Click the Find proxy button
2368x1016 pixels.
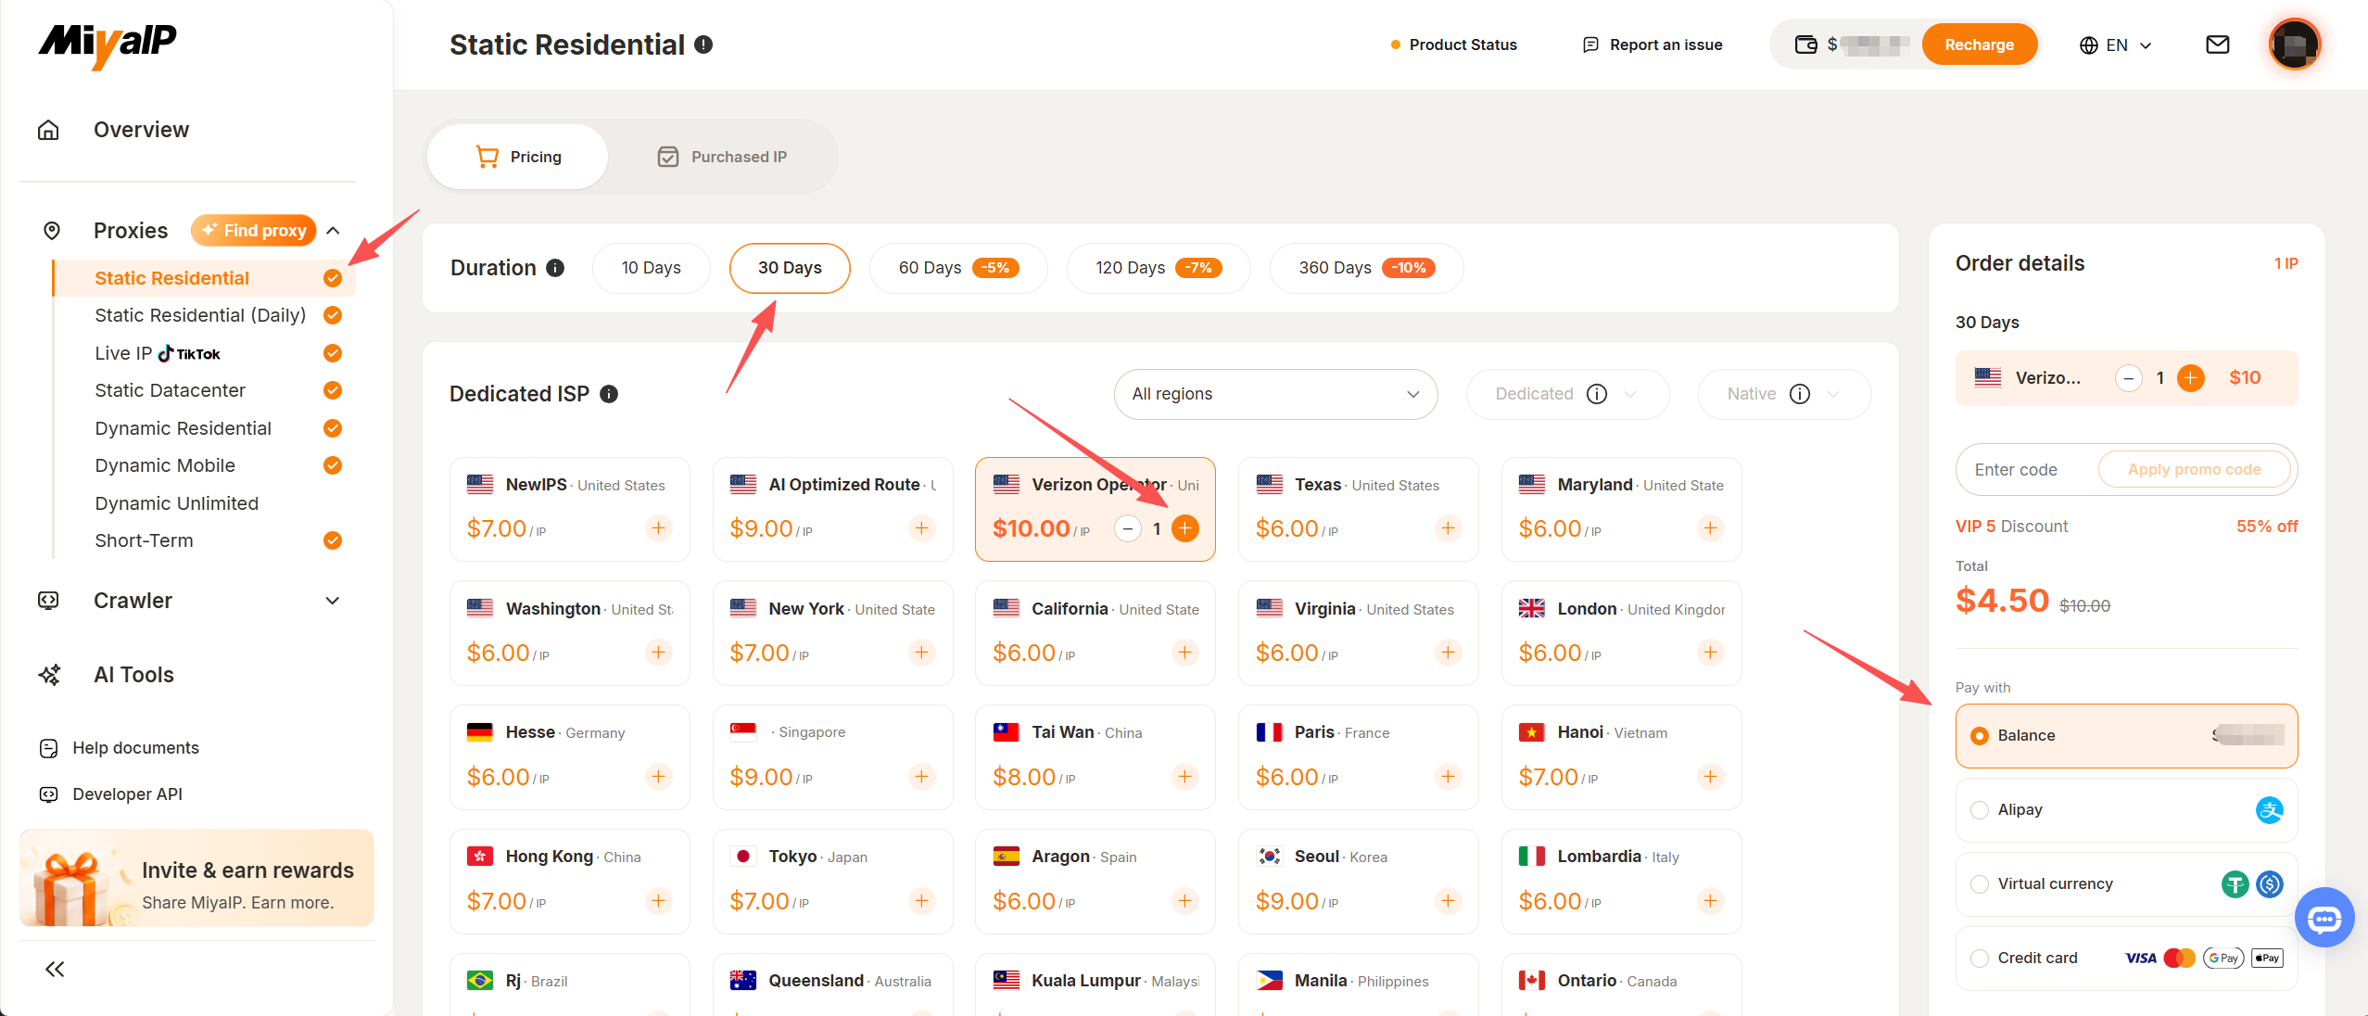[x=254, y=230]
